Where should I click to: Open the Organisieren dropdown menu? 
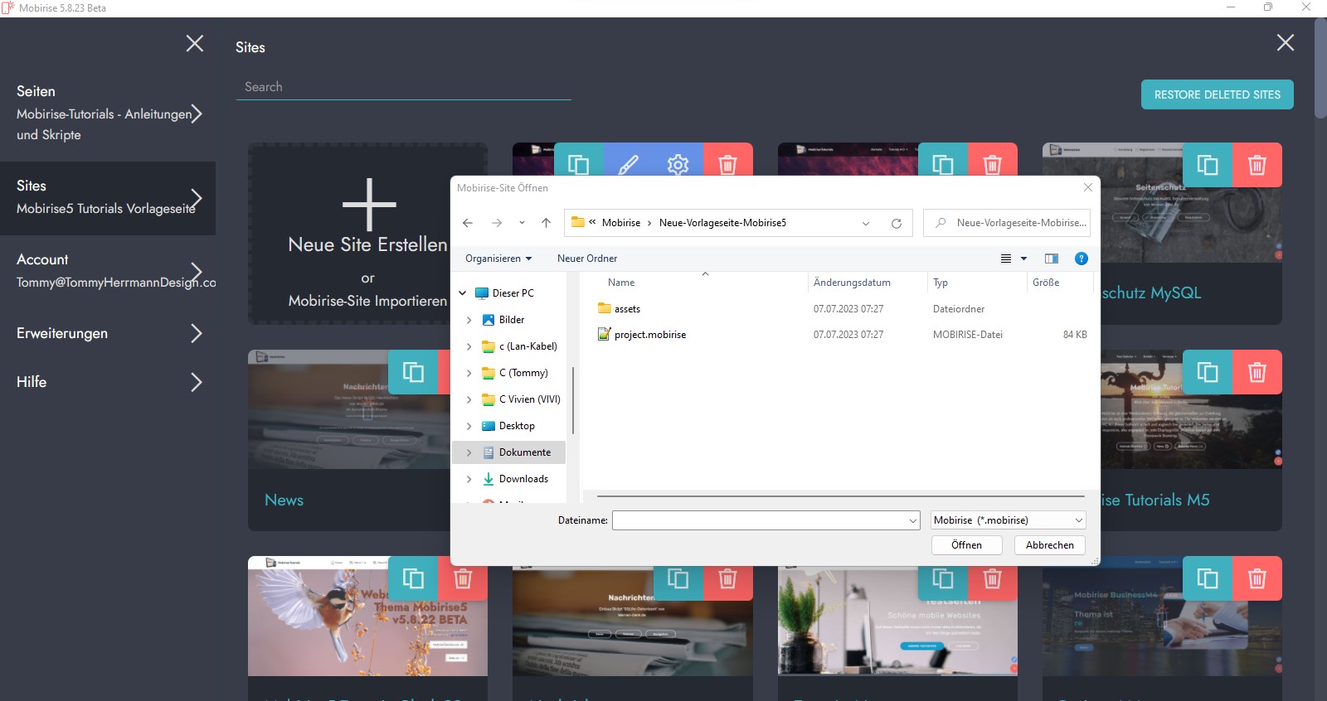498,259
